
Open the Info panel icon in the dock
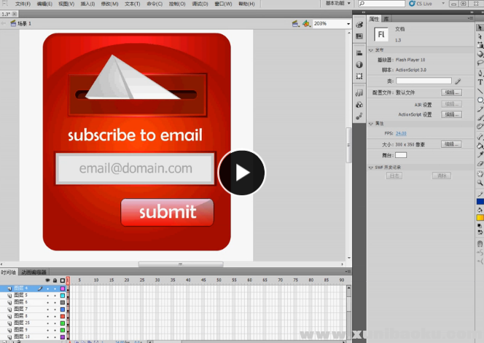(359, 65)
